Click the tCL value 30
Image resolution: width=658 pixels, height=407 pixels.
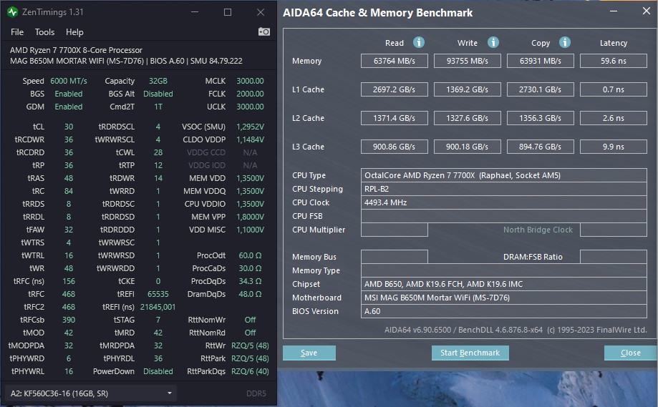69,127
